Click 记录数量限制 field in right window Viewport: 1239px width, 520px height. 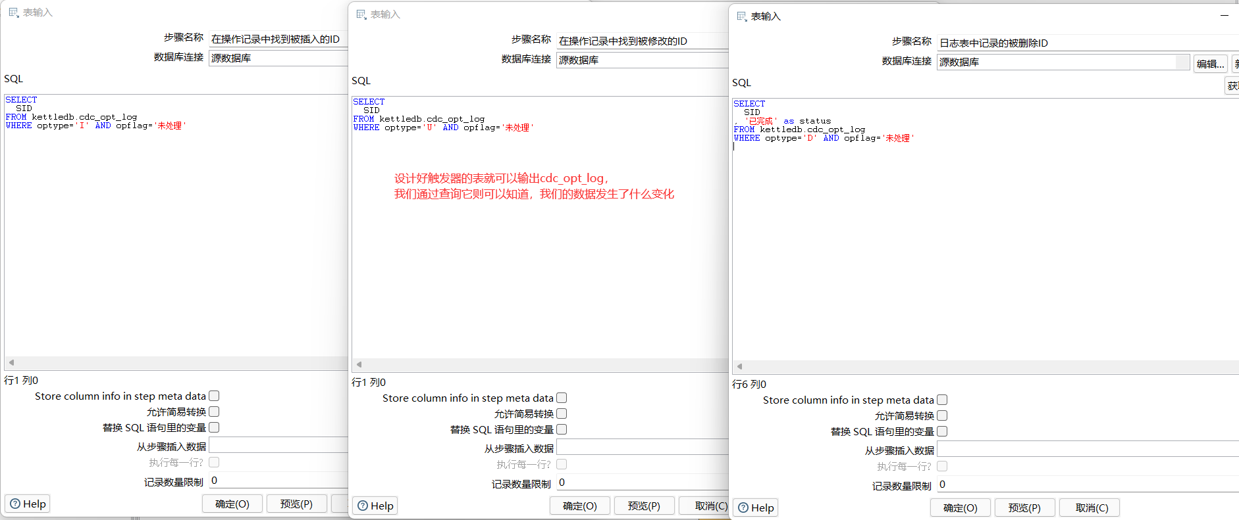(x=1088, y=485)
